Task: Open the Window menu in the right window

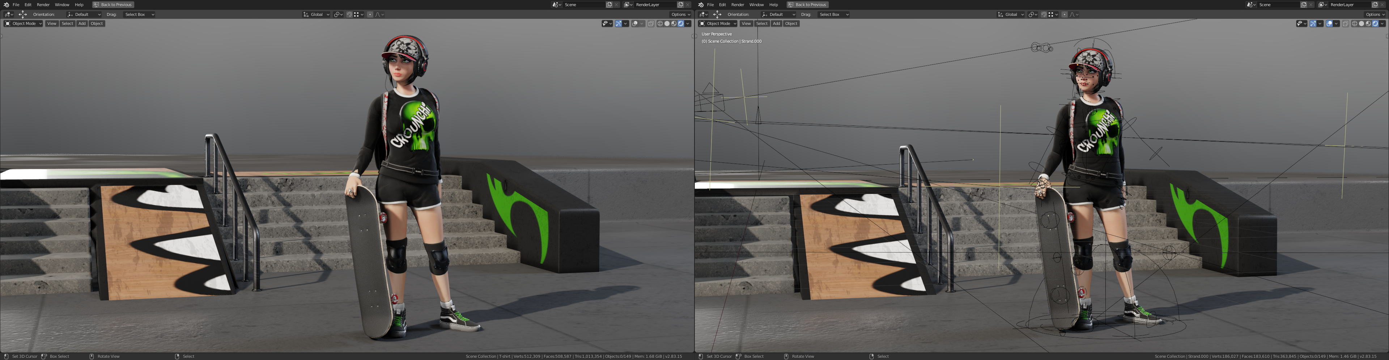Action: (x=756, y=5)
